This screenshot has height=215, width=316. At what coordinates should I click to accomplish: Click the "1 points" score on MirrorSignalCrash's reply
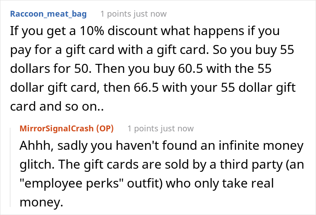point(143,129)
